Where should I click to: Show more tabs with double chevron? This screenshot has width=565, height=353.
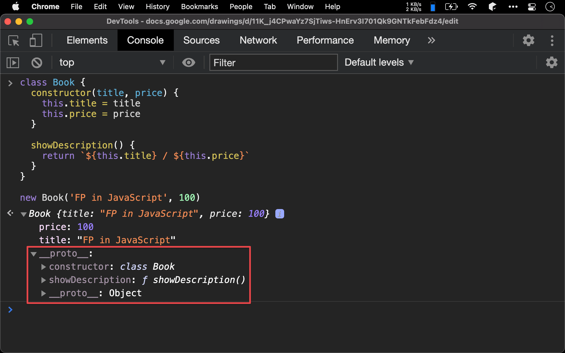431,41
